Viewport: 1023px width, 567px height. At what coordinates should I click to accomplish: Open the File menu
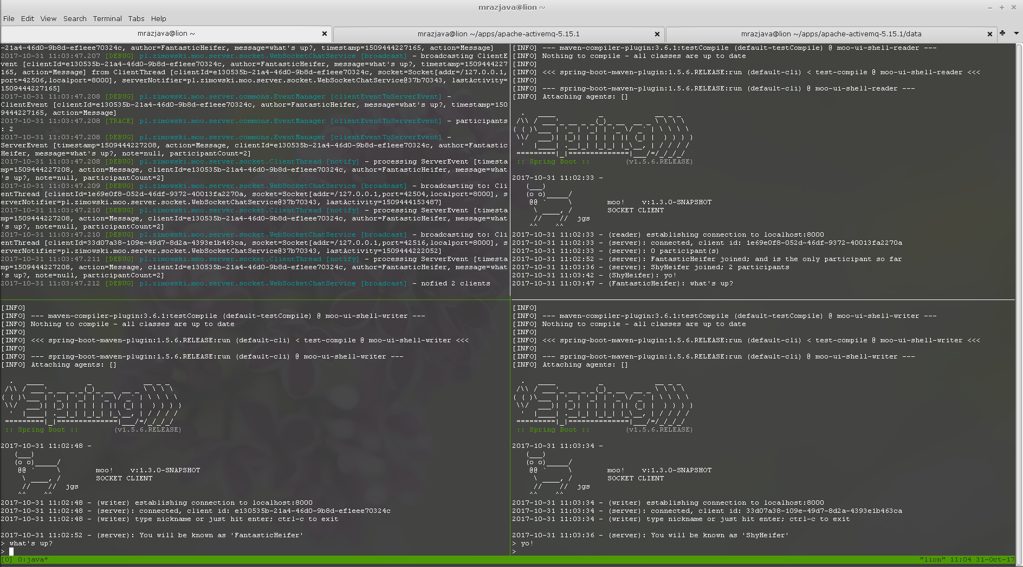point(9,18)
